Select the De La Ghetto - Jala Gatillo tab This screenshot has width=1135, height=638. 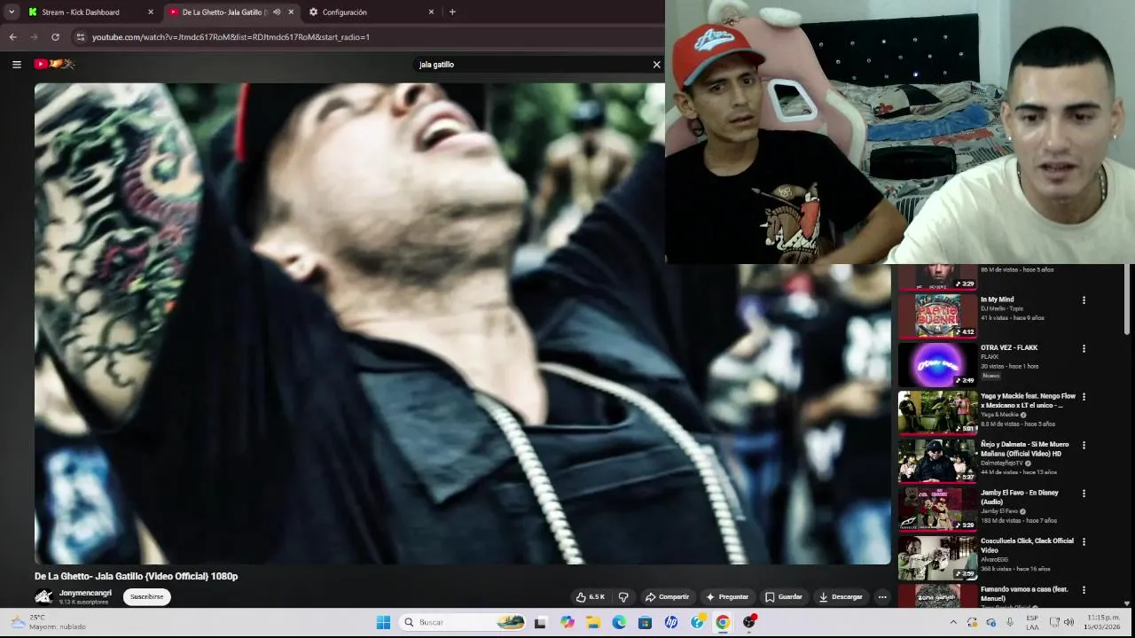coord(224,12)
